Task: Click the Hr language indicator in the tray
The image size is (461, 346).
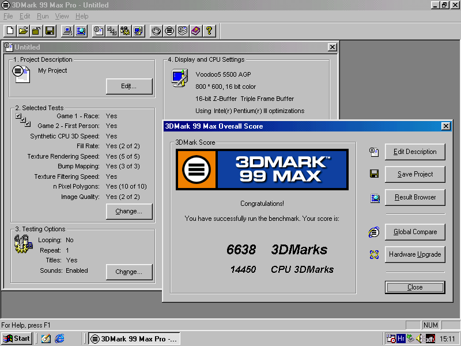Action: click(401, 339)
